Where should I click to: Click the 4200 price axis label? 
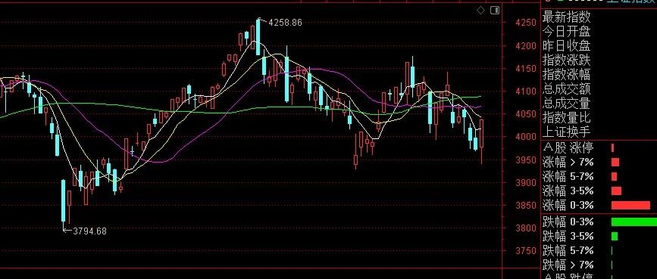[x=527, y=45]
